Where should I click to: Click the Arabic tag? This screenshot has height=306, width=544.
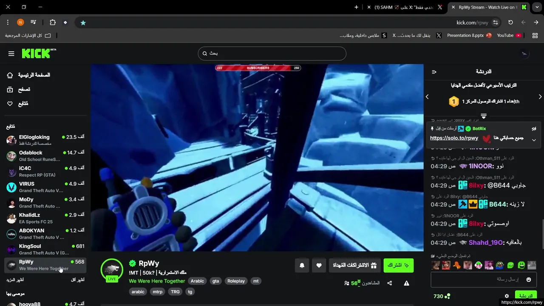pos(197,281)
